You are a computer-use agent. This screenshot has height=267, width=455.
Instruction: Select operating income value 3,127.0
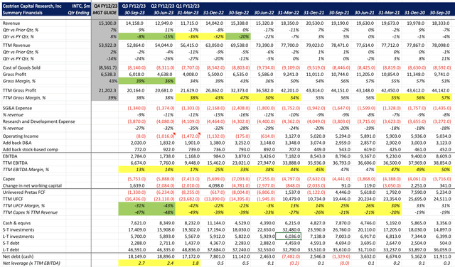(x=292, y=136)
